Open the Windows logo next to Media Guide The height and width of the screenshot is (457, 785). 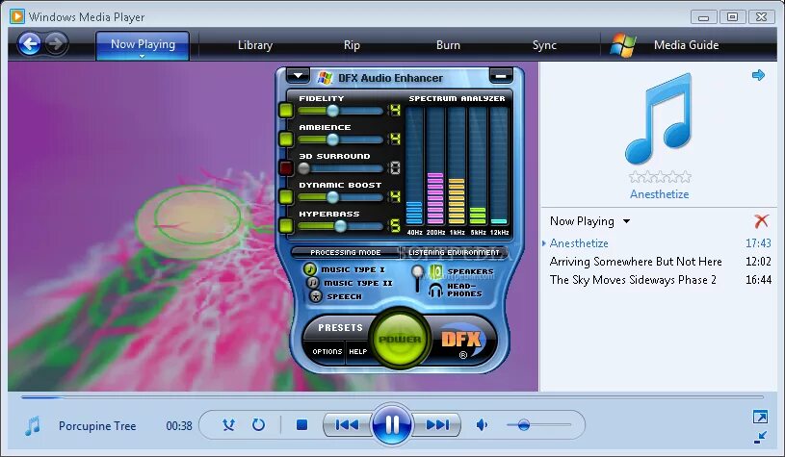coord(623,45)
